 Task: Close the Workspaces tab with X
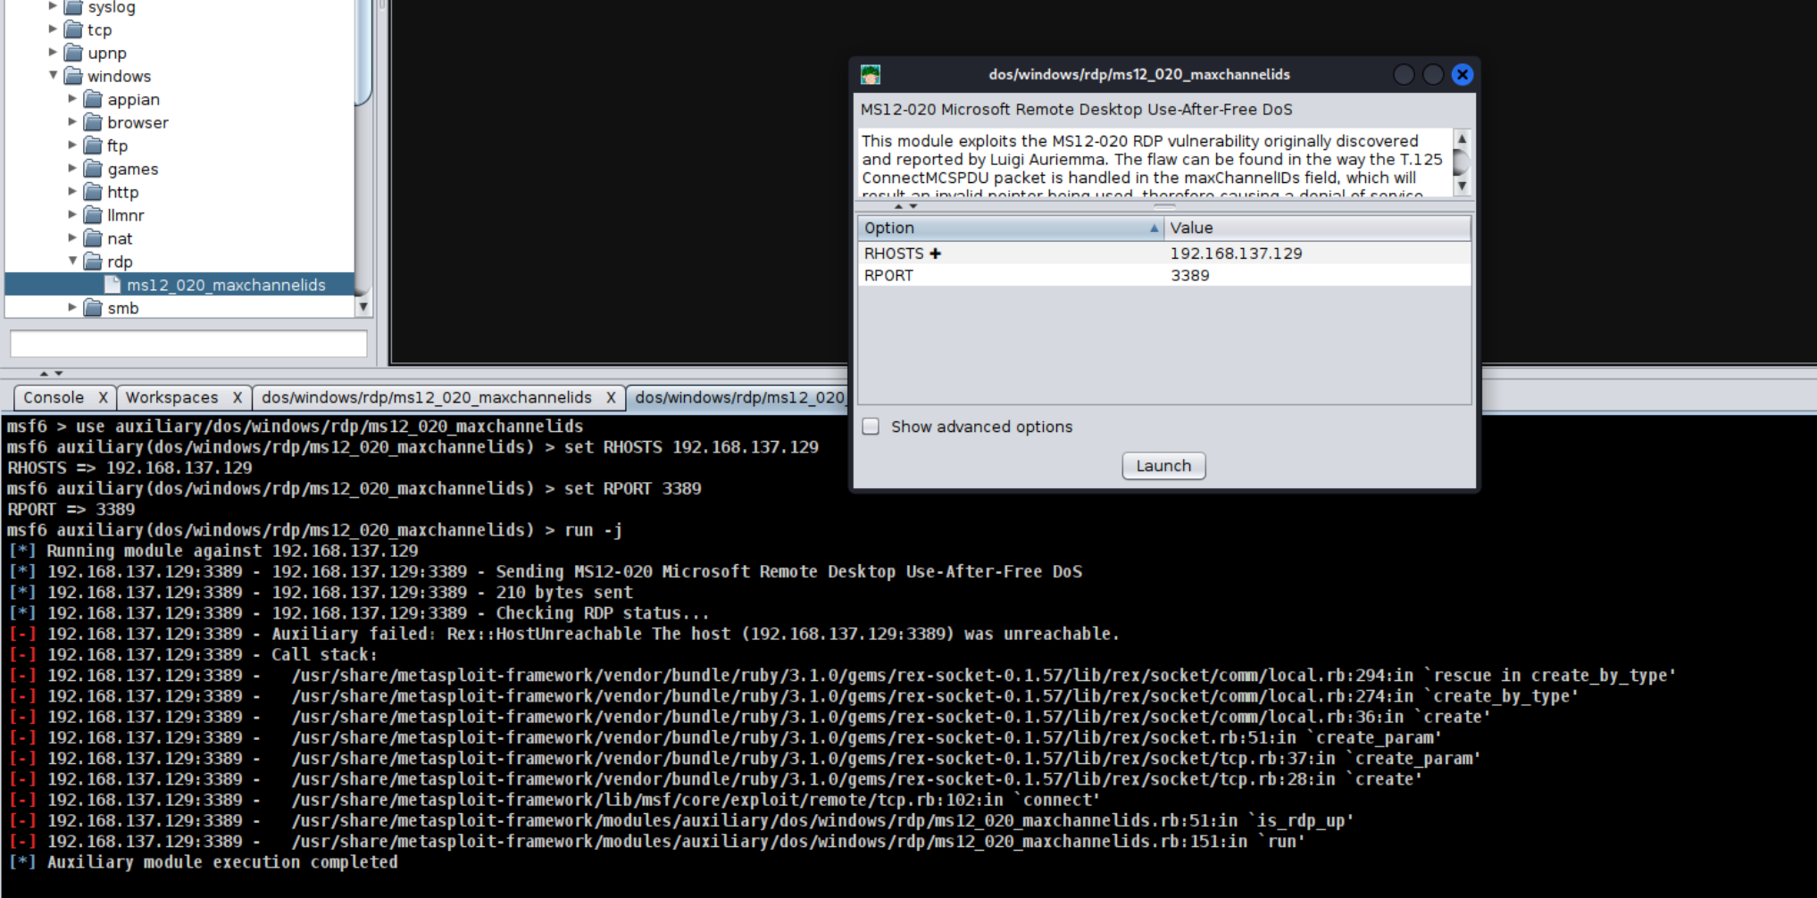(x=238, y=398)
